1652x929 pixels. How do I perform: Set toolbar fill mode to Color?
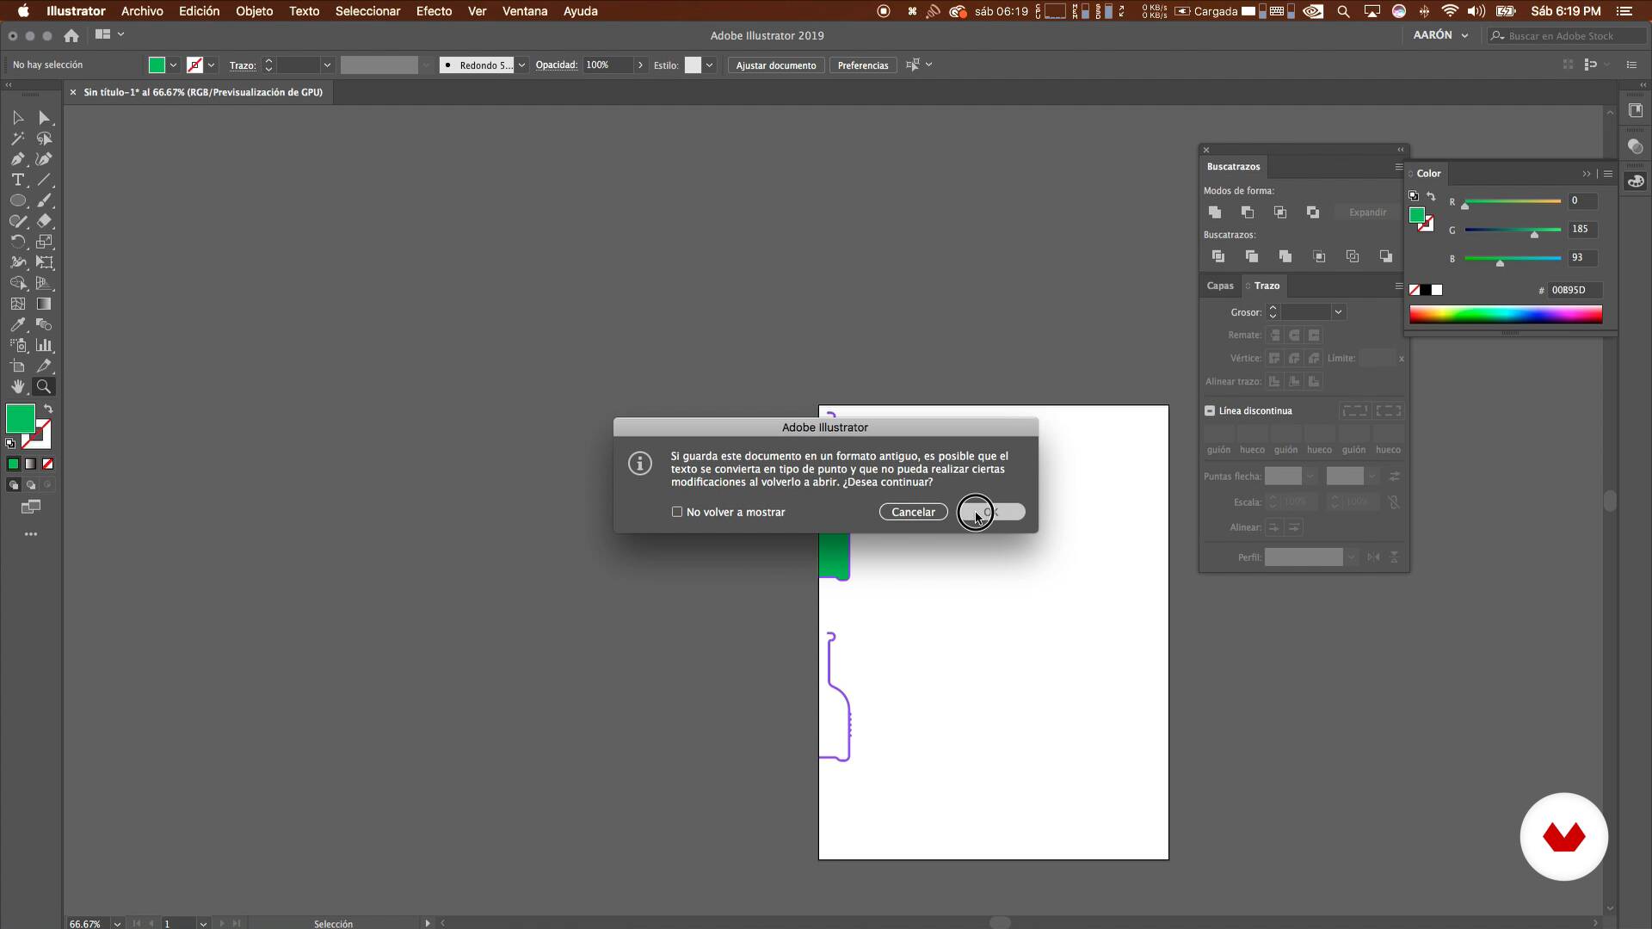[13, 464]
